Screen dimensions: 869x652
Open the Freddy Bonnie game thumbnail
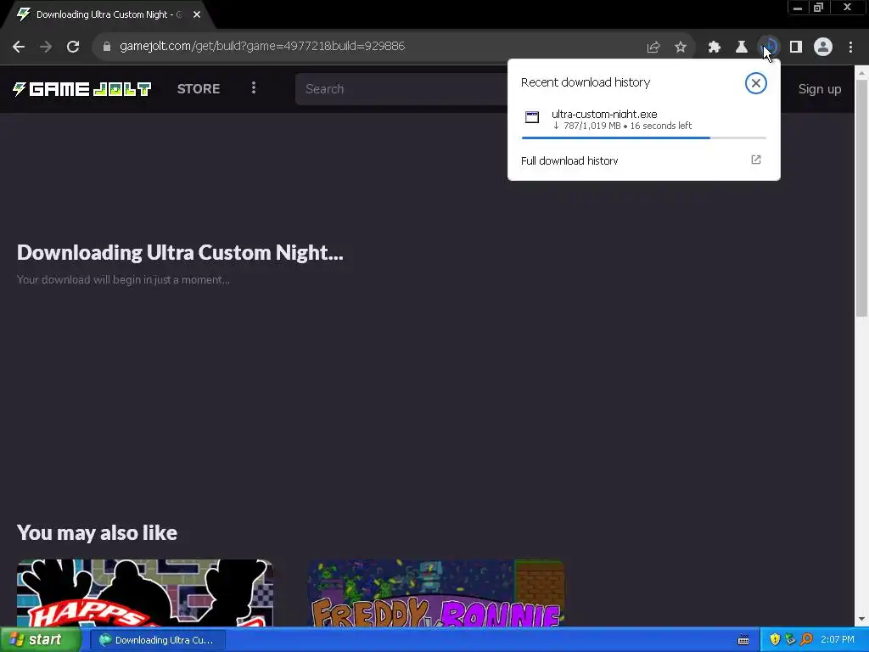pos(436,593)
